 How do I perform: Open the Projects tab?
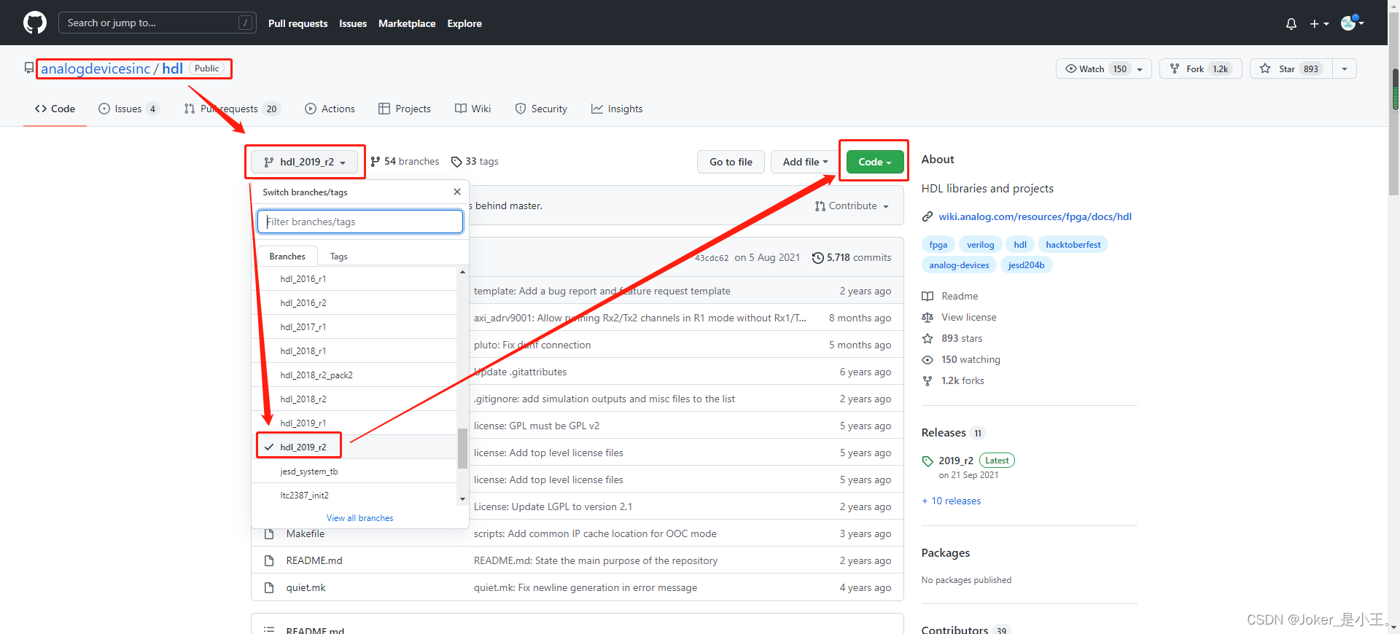point(405,109)
